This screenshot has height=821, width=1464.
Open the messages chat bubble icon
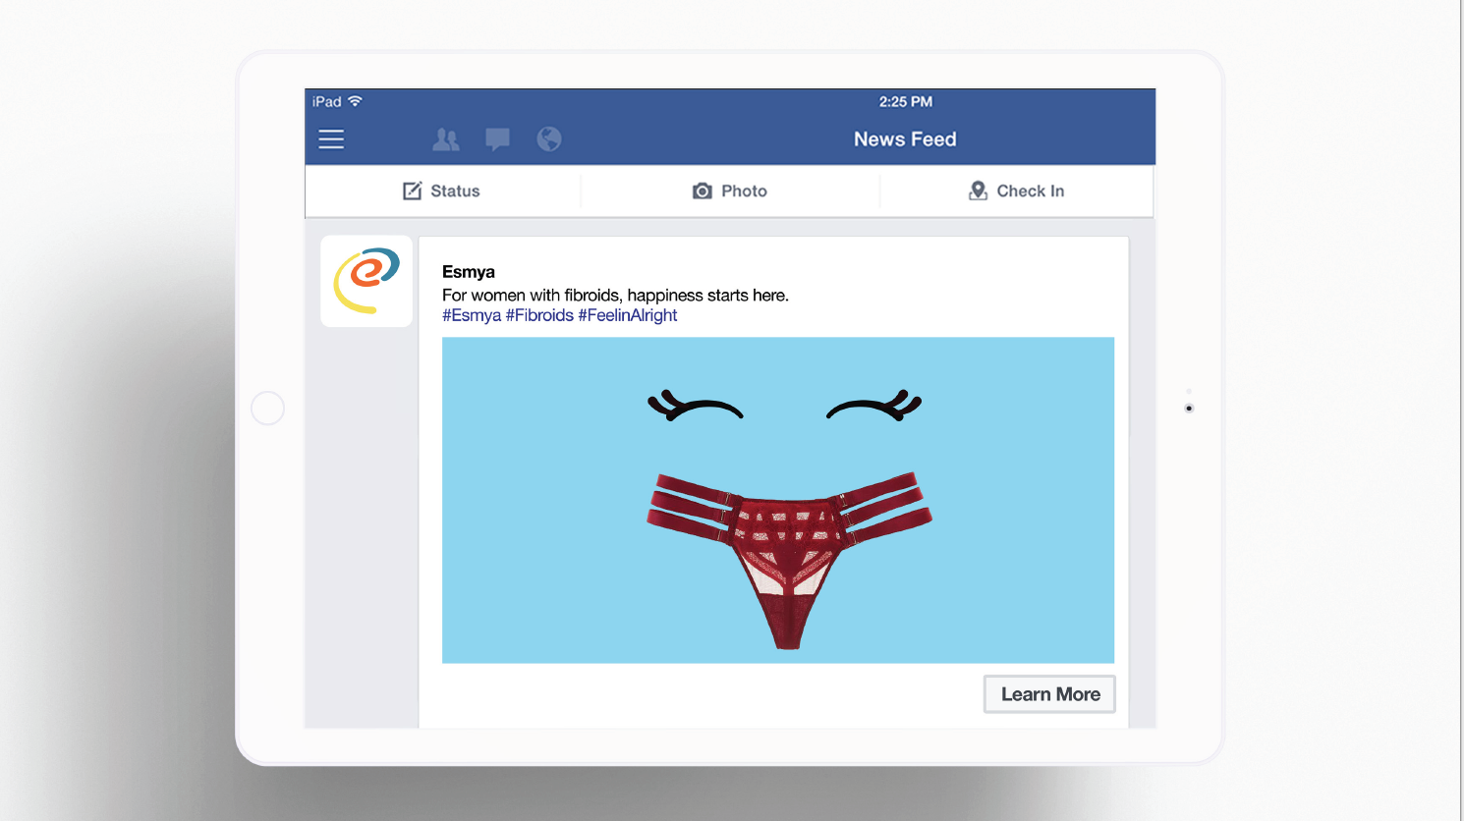pos(498,139)
